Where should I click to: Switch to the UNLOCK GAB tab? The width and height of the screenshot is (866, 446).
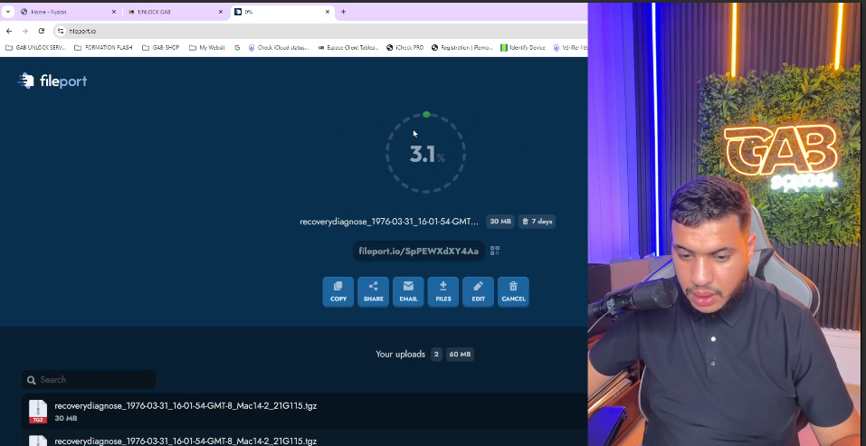(176, 12)
